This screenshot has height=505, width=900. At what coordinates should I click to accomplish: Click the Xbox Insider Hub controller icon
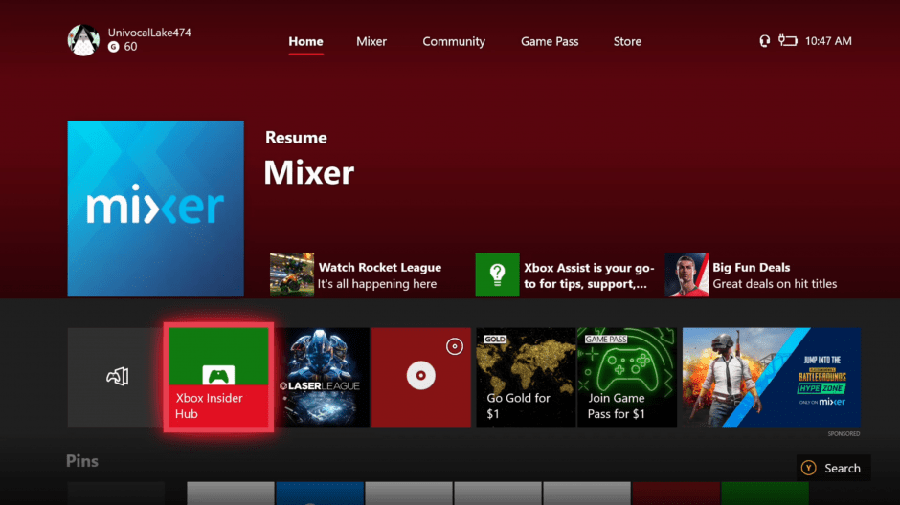pyautogui.click(x=218, y=376)
